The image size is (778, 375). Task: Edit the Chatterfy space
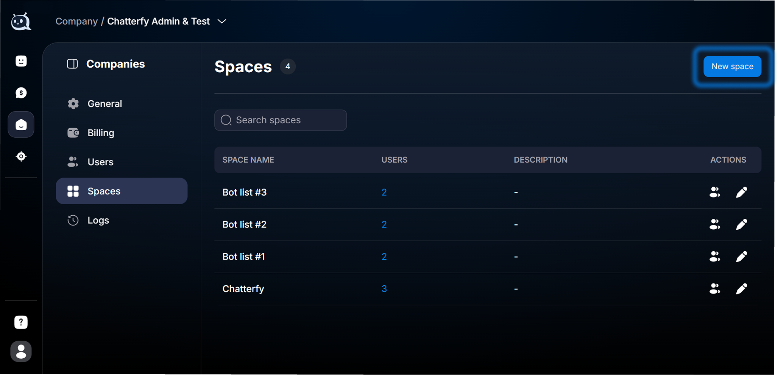(741, 289)
